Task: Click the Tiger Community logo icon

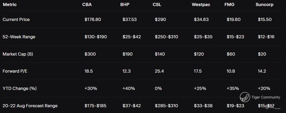Action: pyautogui.click(x=245, y=97)
